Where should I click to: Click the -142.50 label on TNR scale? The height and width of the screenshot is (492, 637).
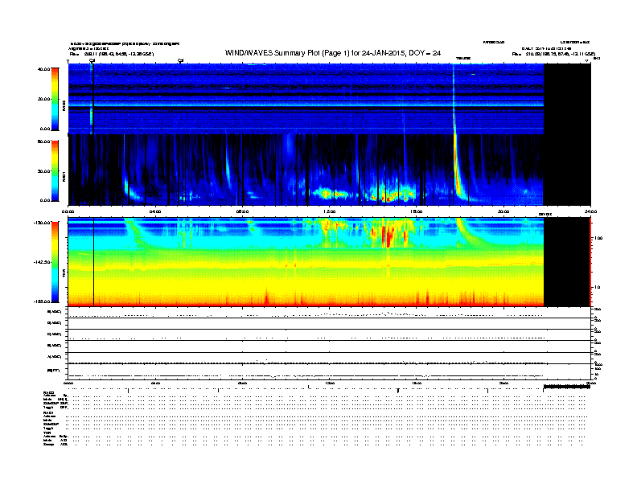pos(43,262)
